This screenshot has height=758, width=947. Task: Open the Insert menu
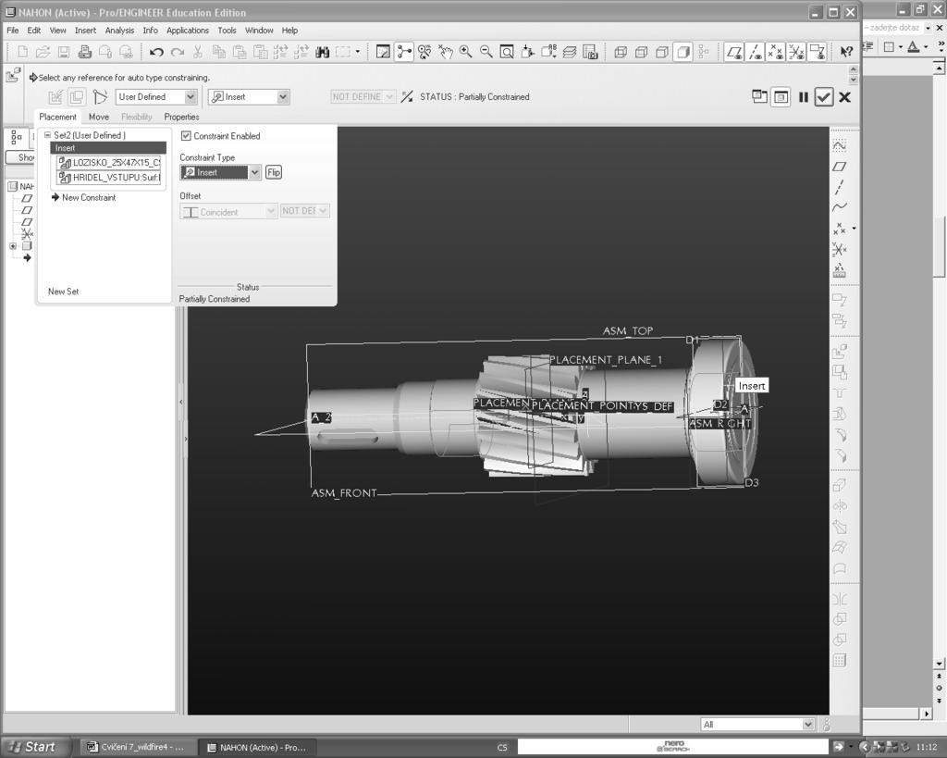(x=85, y=31)
